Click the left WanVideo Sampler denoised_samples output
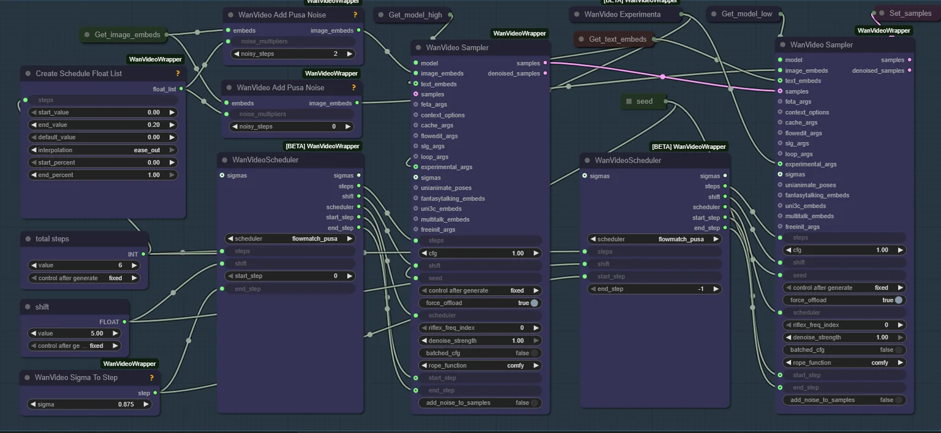The width and height of the screenshot is (941, 433). point(545,73)
